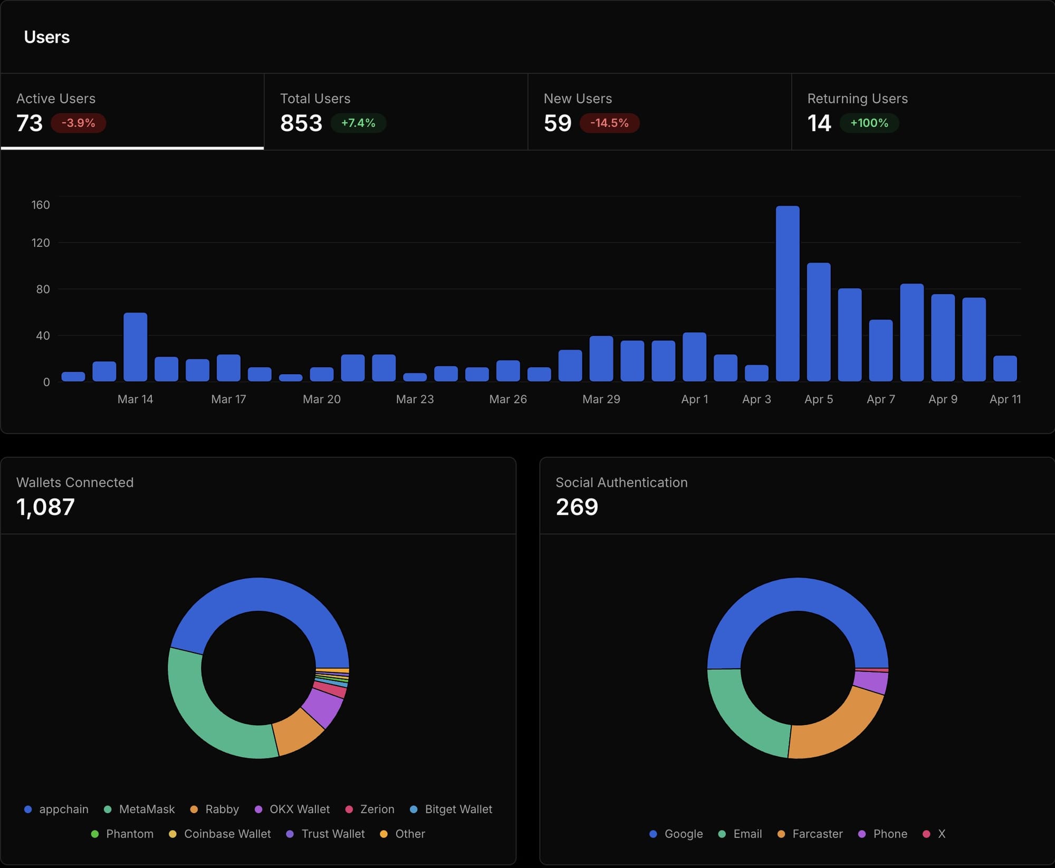Toggle the appchain legend item
This screenshot has height=868, width=1055.
pyautogui.click(x=57, y=809)
